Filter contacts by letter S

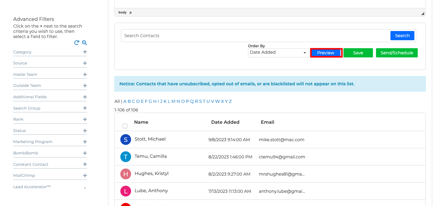tap(200, 101)
